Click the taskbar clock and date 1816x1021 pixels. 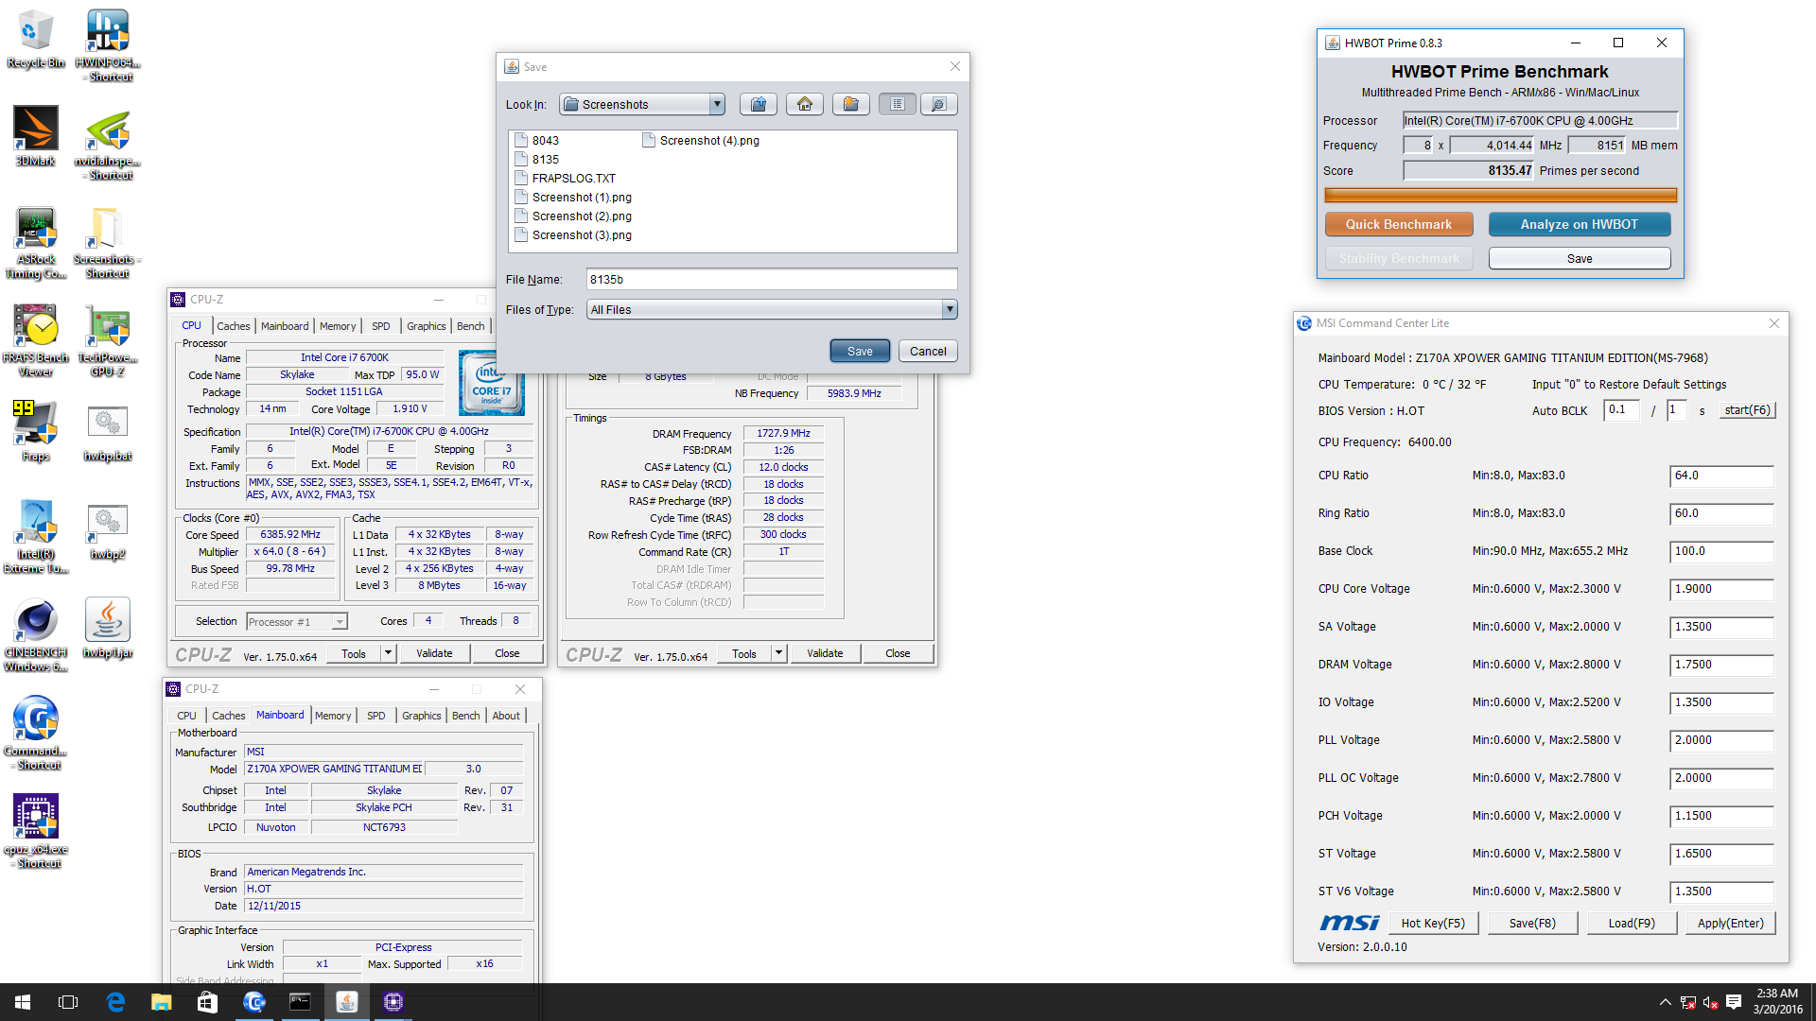1777,1001
